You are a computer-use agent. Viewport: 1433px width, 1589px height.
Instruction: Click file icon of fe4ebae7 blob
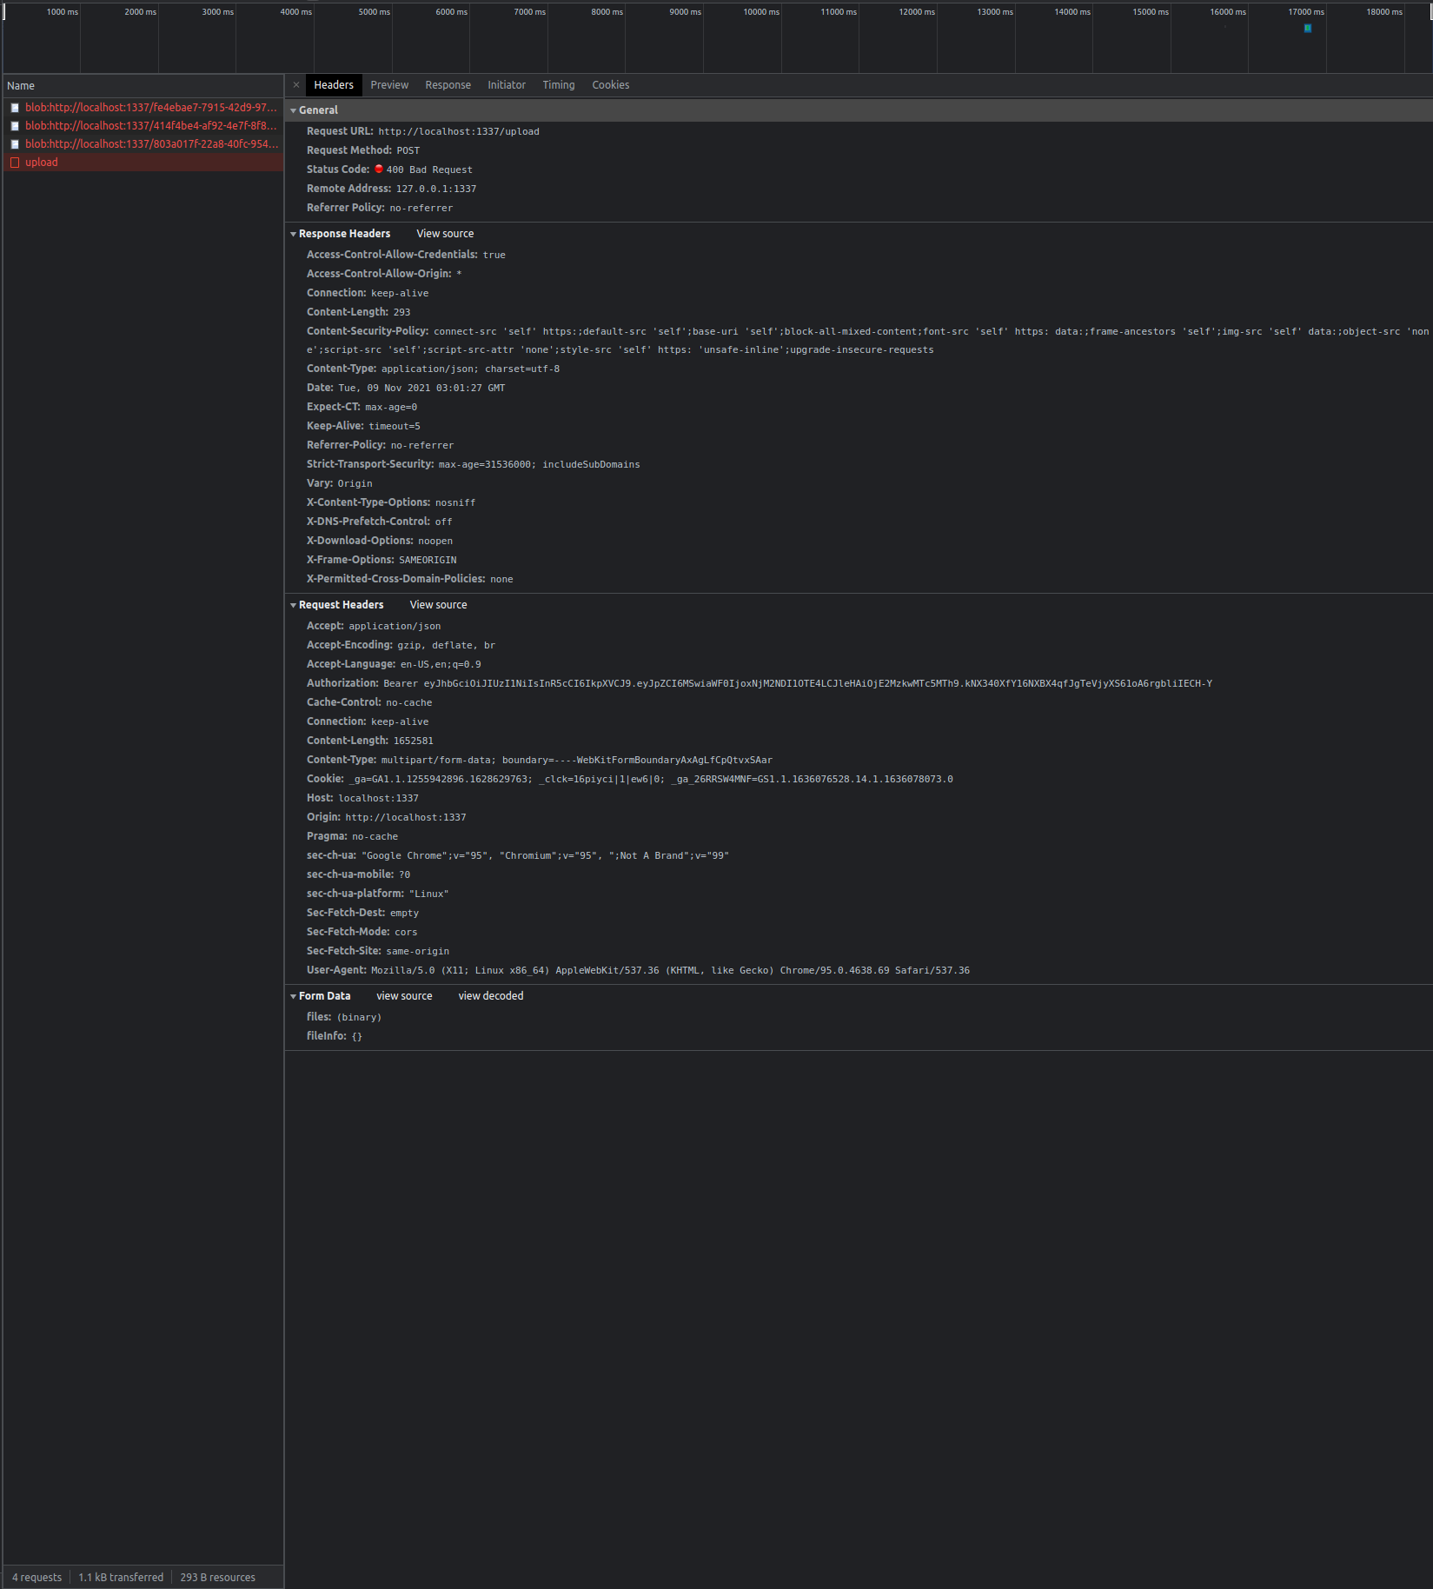(x=15, y=108)
